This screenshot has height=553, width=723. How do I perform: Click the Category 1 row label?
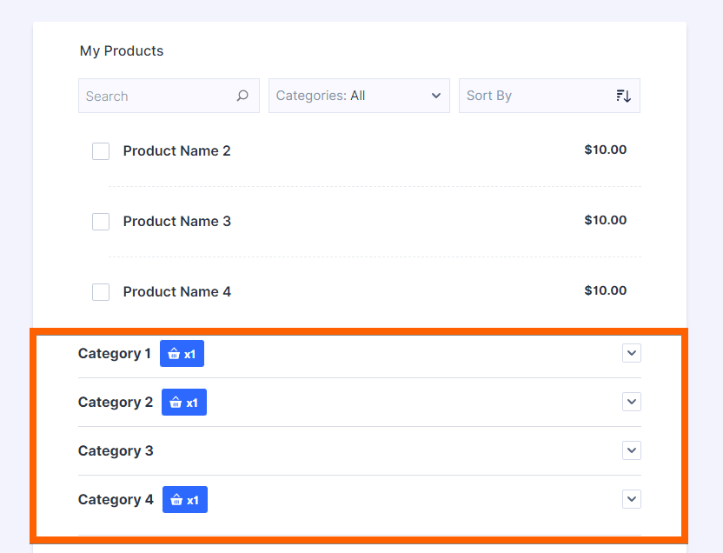pyautogui.click(x=114, y=354)
